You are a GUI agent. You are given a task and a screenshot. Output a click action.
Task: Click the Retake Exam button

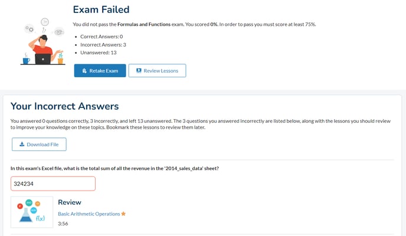point(100,71)
